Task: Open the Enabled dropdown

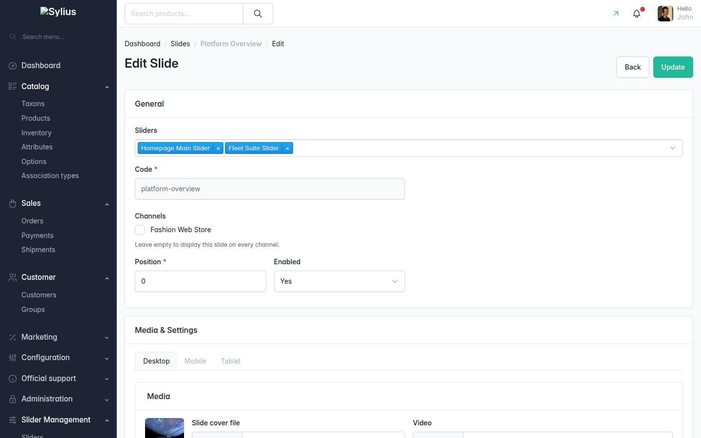Action: (x=339, y=281)
